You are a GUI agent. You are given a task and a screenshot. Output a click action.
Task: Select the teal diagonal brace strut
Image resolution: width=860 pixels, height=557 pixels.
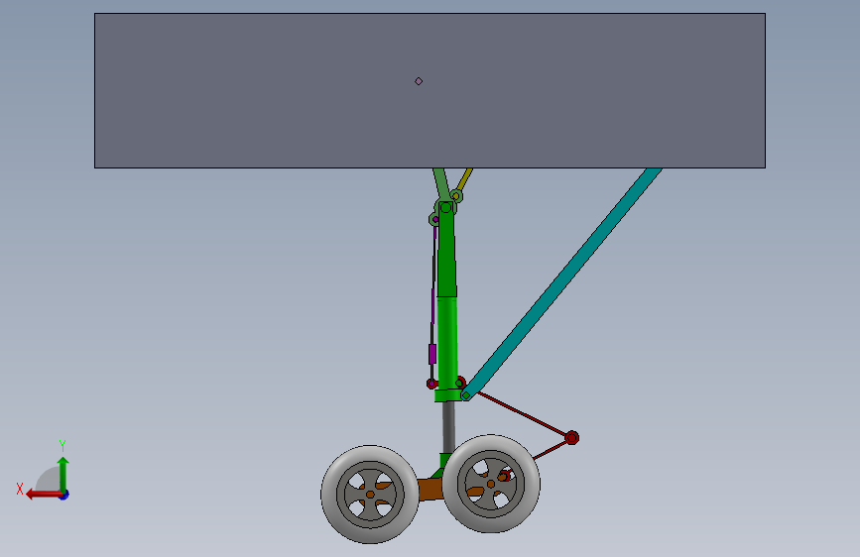pos(563,283)
